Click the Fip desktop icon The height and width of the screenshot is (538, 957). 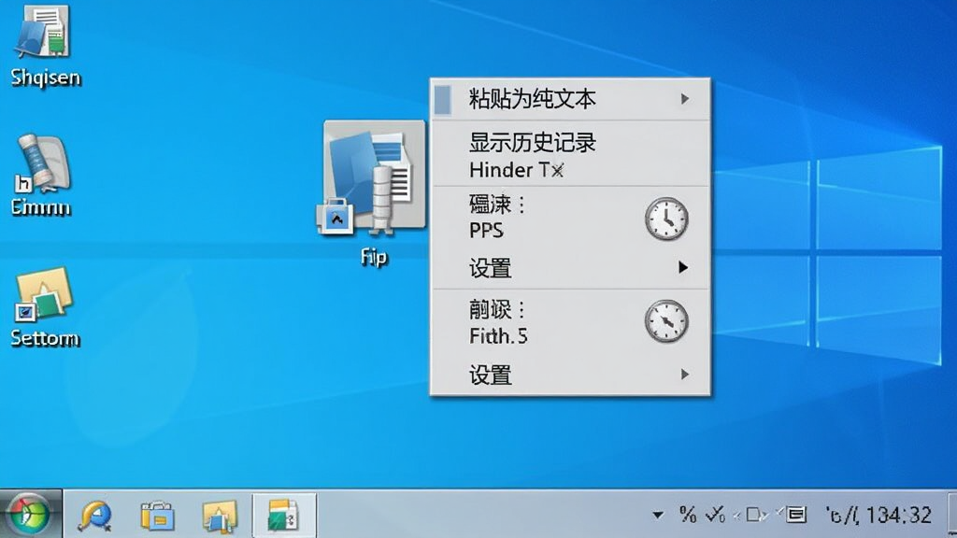pos(374,194)
